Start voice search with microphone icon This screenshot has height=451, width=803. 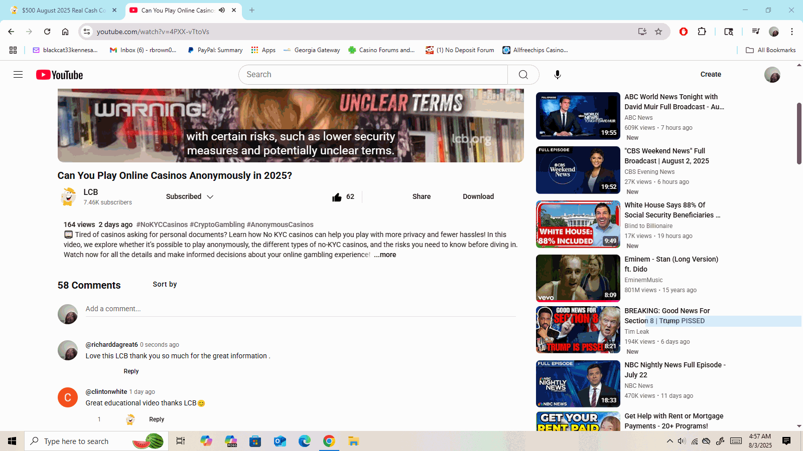[557, 75]
